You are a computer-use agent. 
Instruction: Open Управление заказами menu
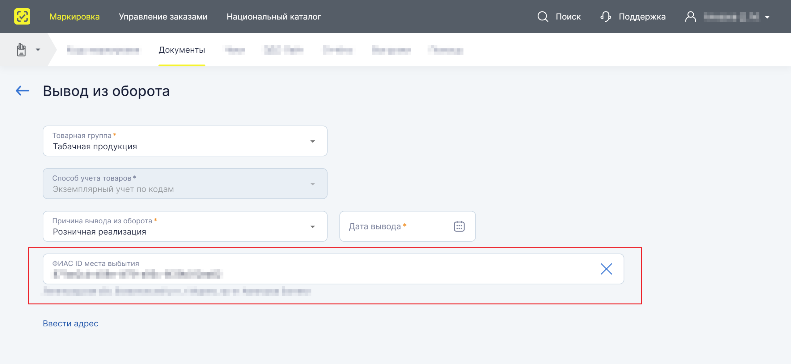point(163,17)
